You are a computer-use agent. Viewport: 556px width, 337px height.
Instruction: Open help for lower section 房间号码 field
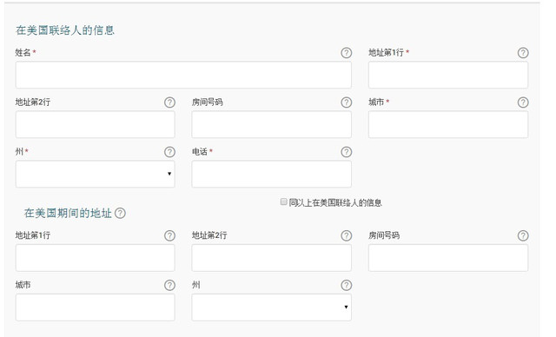[523, 235]
